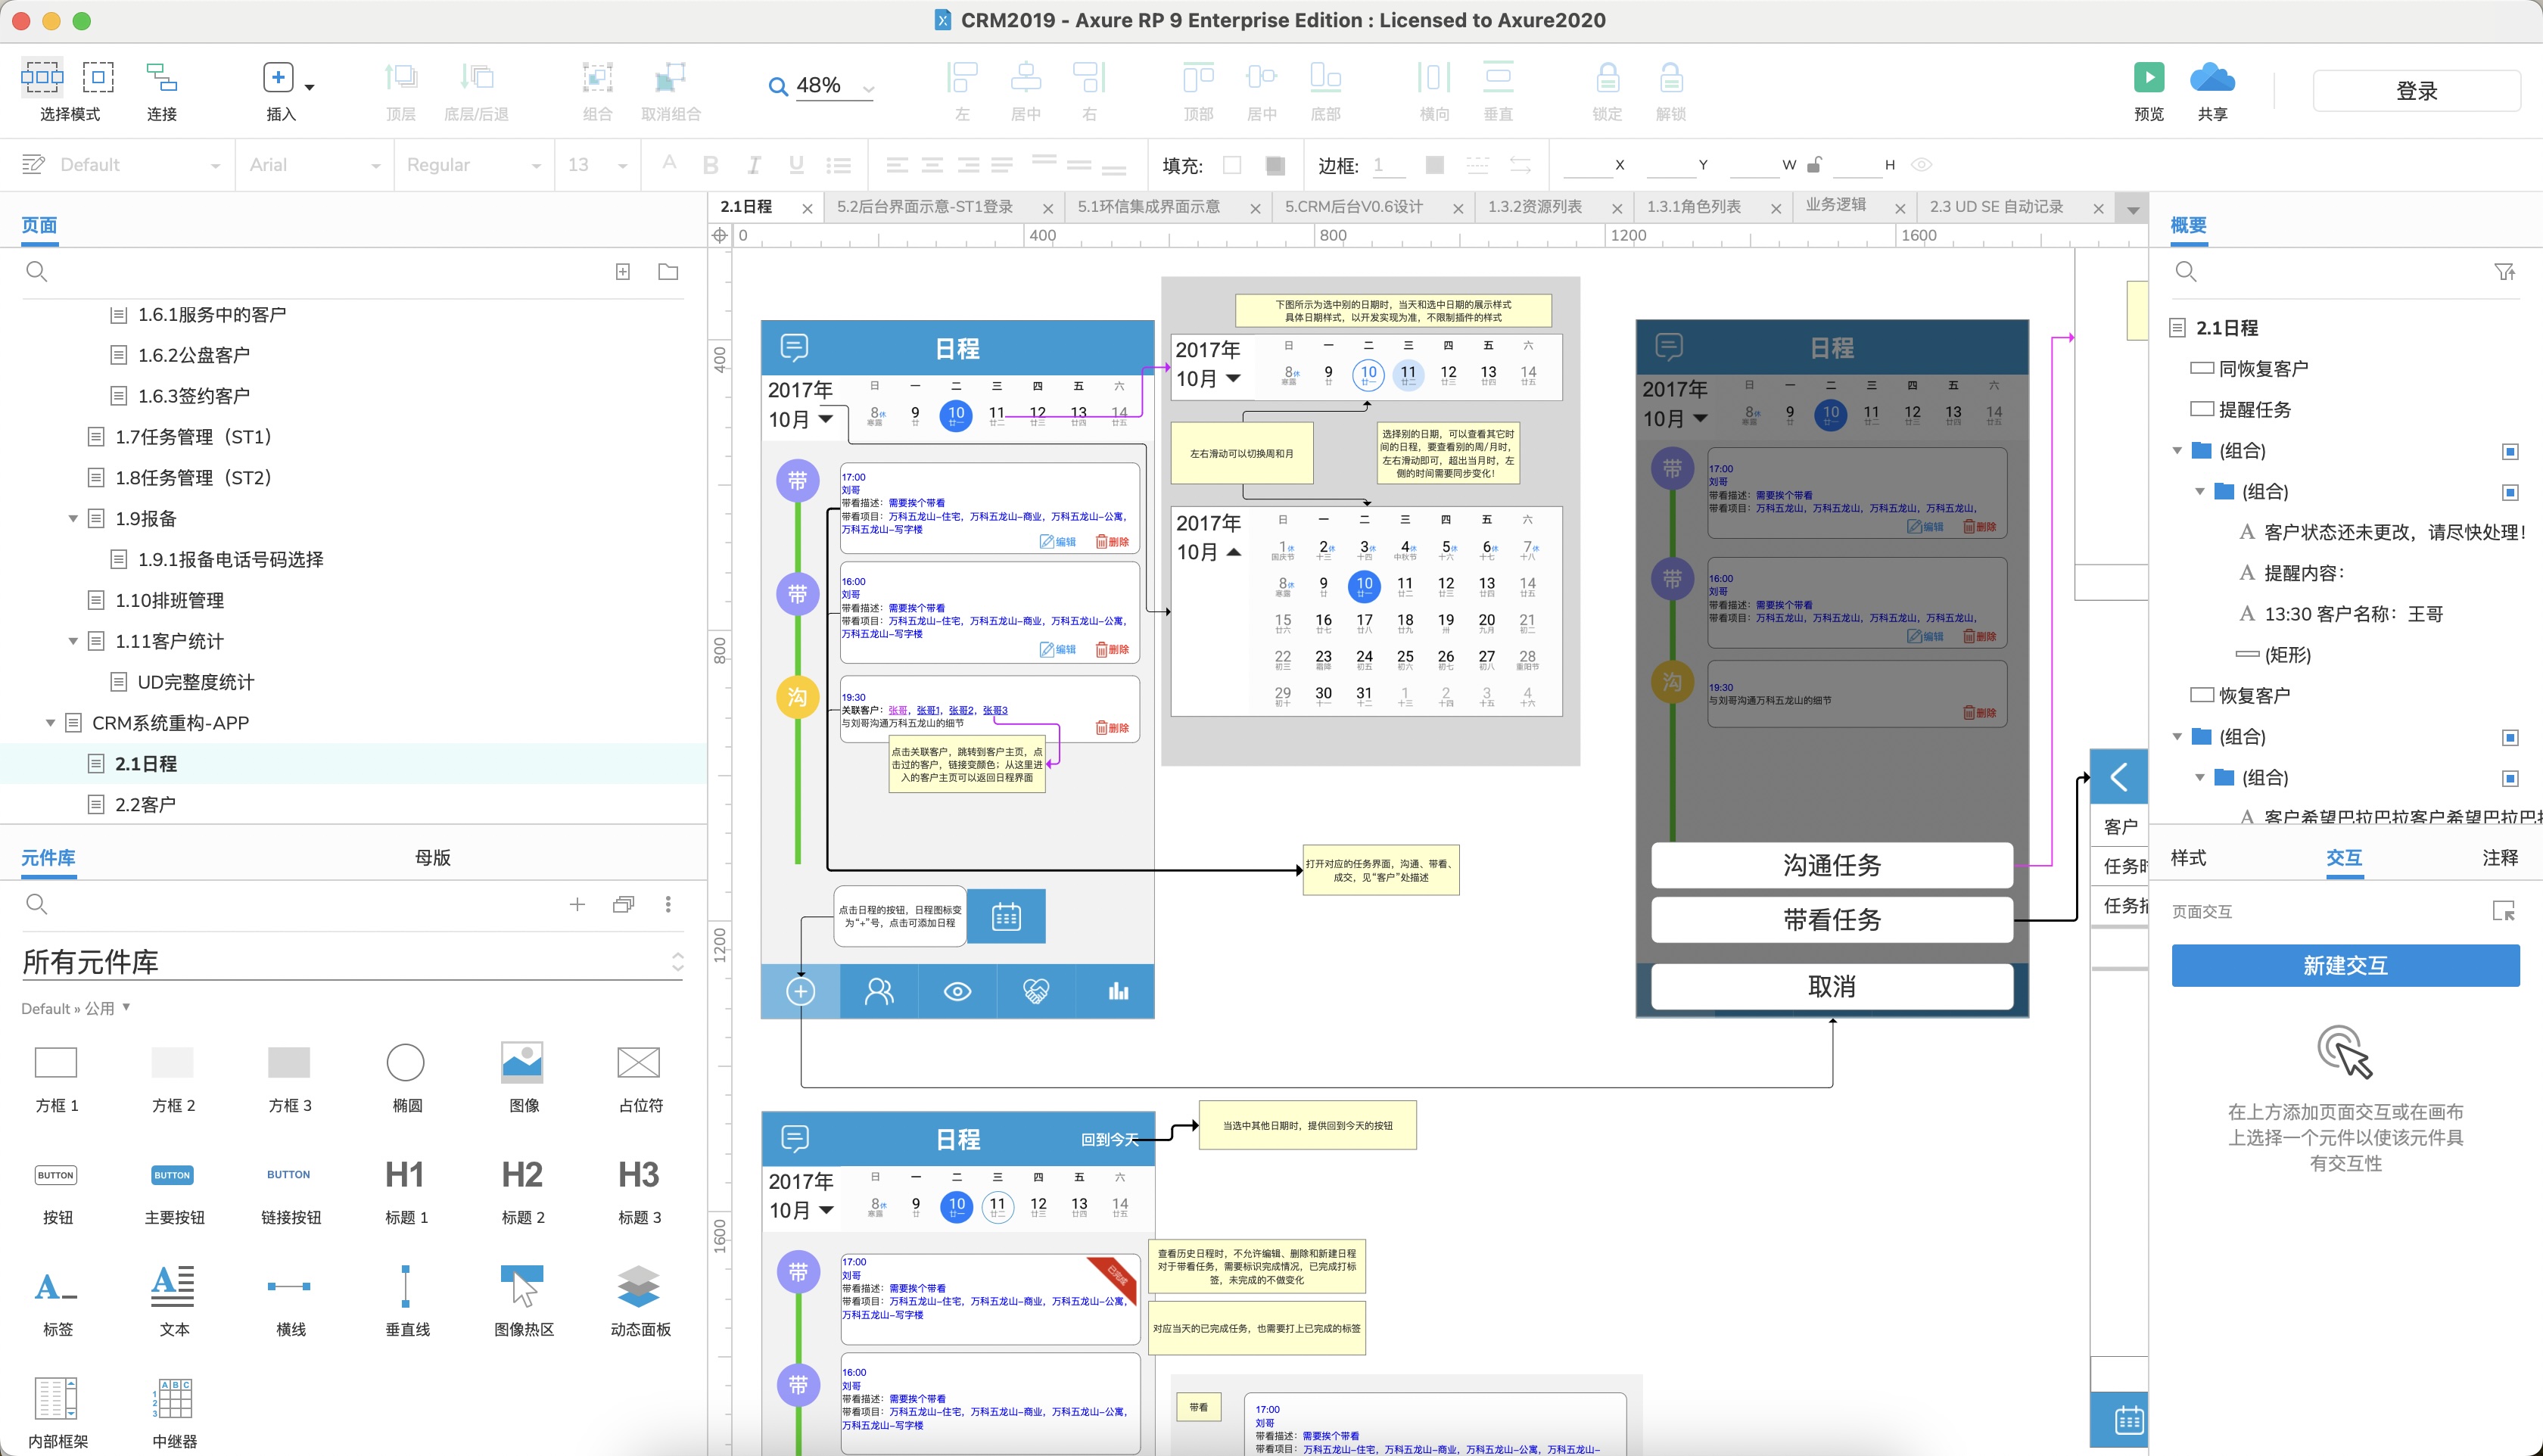Open the 共享 share cloud

pos(2212,77)
